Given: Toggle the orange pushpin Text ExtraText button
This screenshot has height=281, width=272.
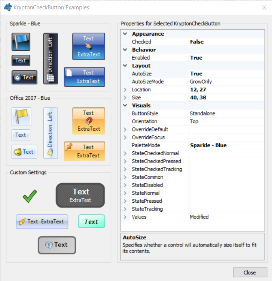Looking at the screenshot, I should click(x=85, y=151).
